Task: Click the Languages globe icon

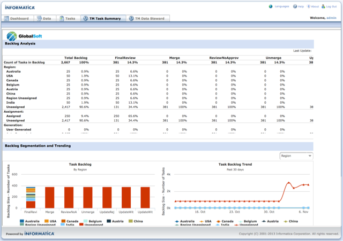Action: [x=271, y=6]
